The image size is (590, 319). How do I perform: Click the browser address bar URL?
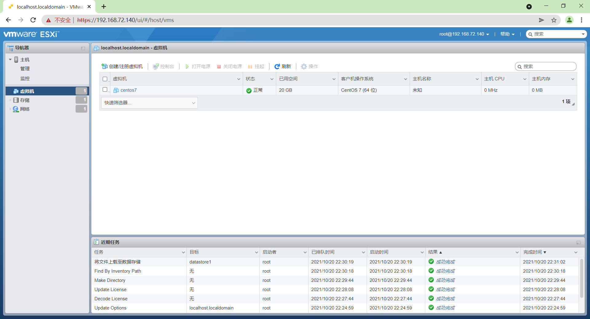click(x=125, y=20)
